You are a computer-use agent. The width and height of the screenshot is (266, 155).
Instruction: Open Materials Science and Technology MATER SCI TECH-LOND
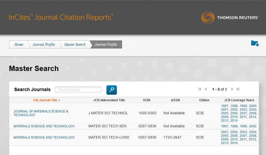[44, 138]
